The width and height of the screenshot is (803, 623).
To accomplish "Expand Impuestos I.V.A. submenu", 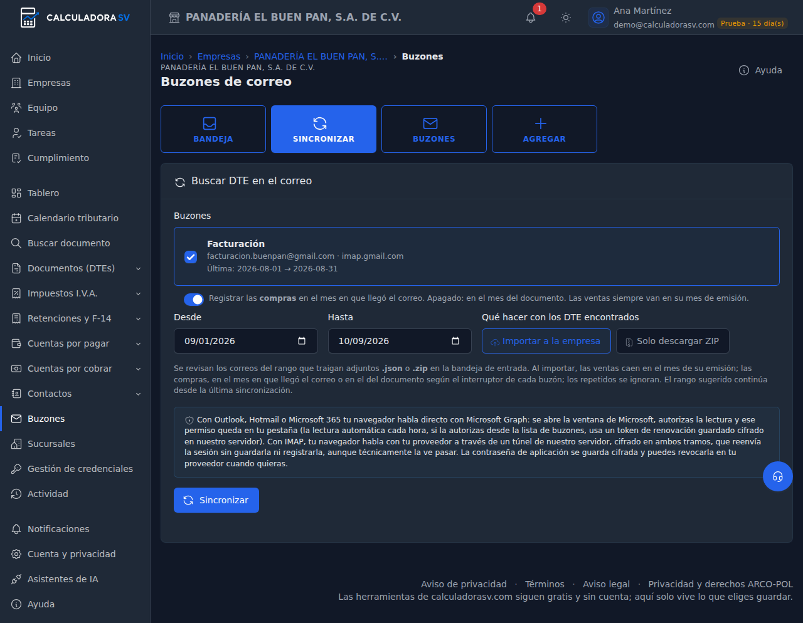I will coord(138,293).
